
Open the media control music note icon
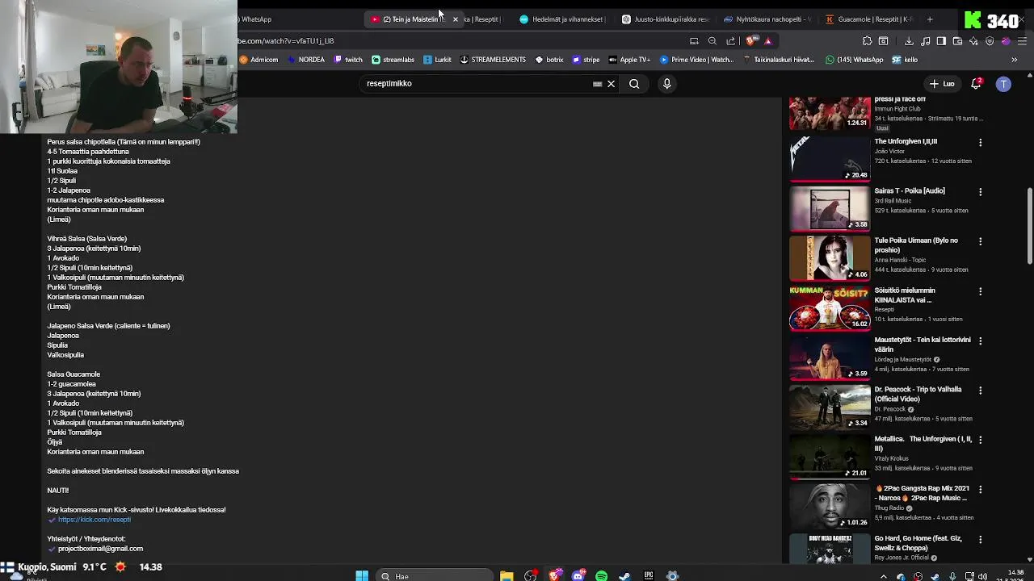point(925,41)
